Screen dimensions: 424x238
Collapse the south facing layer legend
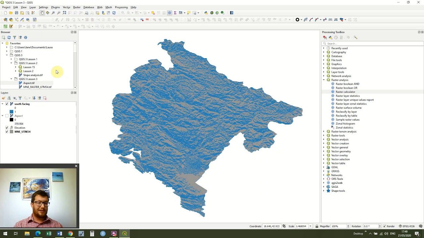[x=2, y=104]
